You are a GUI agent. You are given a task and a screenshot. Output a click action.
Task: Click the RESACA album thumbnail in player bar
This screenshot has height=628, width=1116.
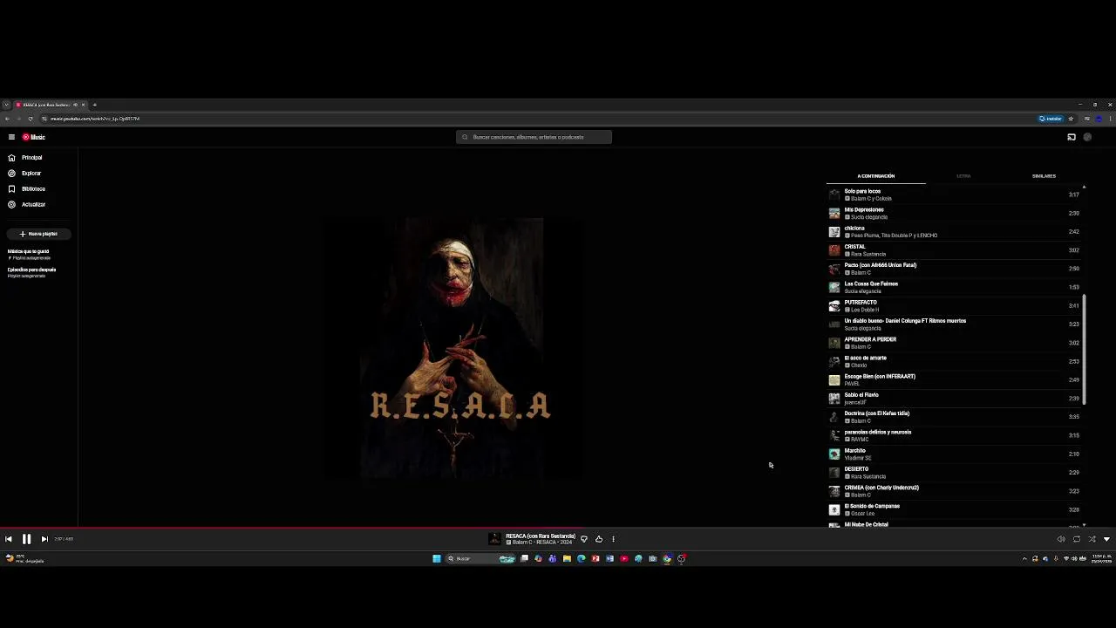[x=495, y=539]
